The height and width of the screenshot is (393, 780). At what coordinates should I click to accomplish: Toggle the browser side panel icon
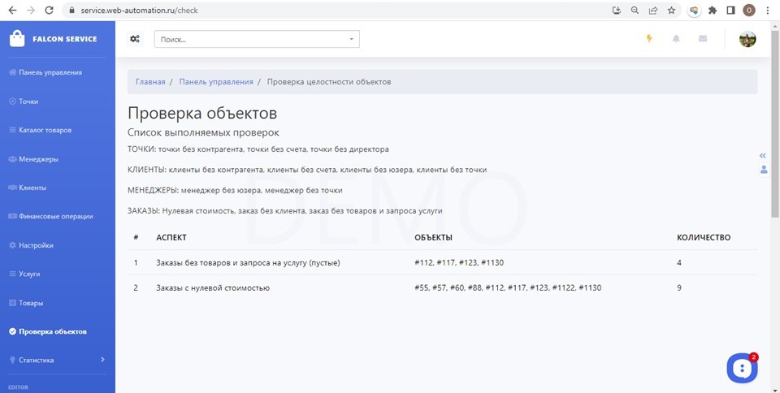(x=730, y=10)
